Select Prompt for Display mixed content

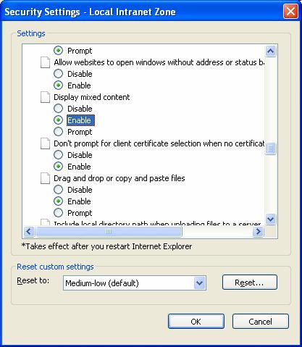[58, 132]
